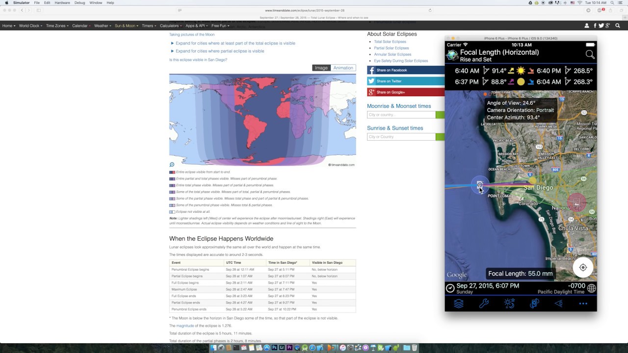Open 'Taking pictures of the Moon' link
Screen dimensions: 628x353
point(192,35)
